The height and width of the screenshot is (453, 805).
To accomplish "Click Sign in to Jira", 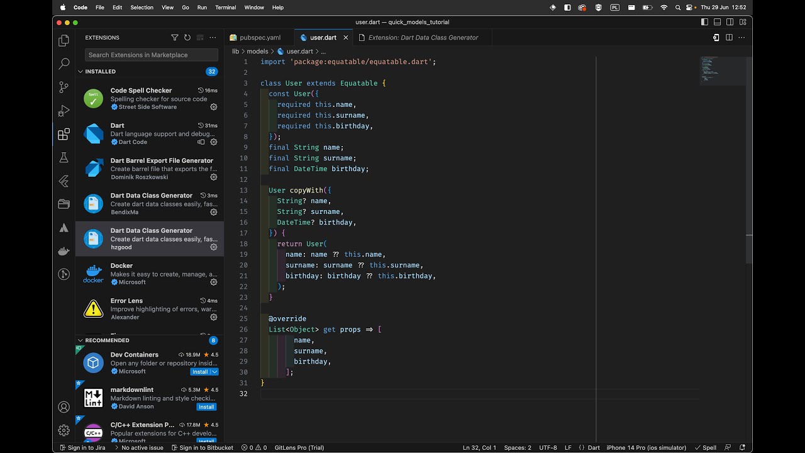I will pyautogui.click(x=82, y=448).
